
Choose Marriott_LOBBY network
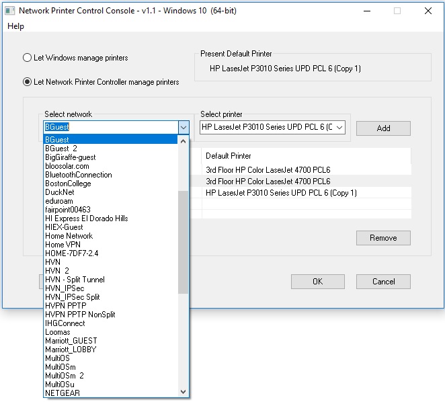111,350
